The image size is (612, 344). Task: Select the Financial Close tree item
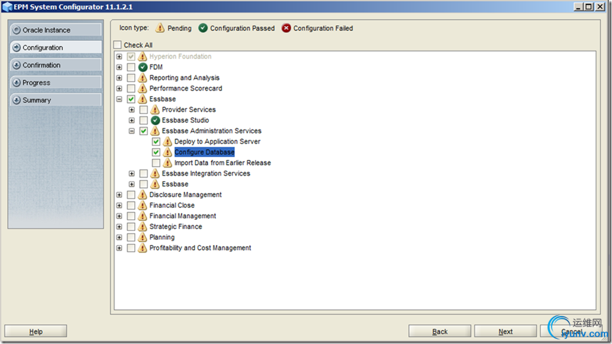click(171, 205)
